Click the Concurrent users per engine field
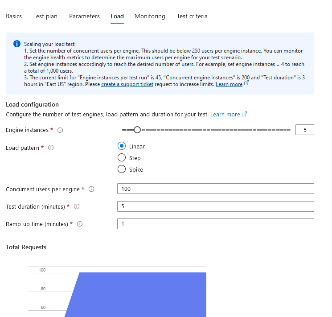Image resolution: width=332 pixels, height=317 pixels. [x=216, y=189]
